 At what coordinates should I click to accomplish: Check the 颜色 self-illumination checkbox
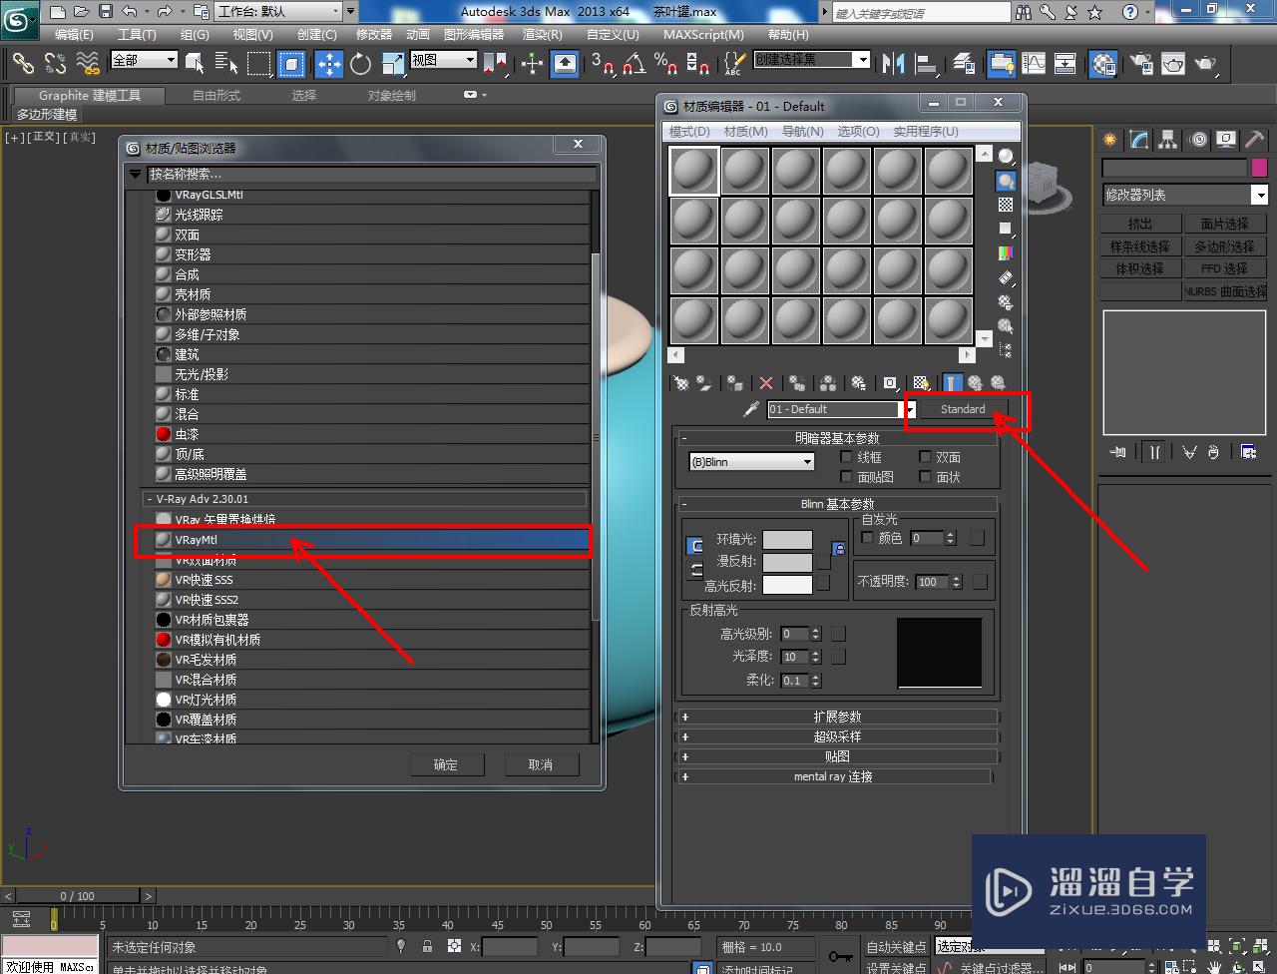pyautogui.click(x=867, y=538)
